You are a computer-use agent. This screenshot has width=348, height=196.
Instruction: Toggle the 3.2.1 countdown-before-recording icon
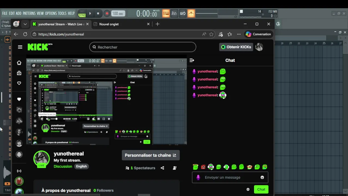click(x=174, y=13)
